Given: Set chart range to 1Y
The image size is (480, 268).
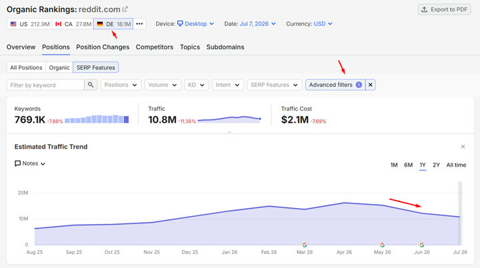Looking at the screenshot, I should (x=423, y=165).
